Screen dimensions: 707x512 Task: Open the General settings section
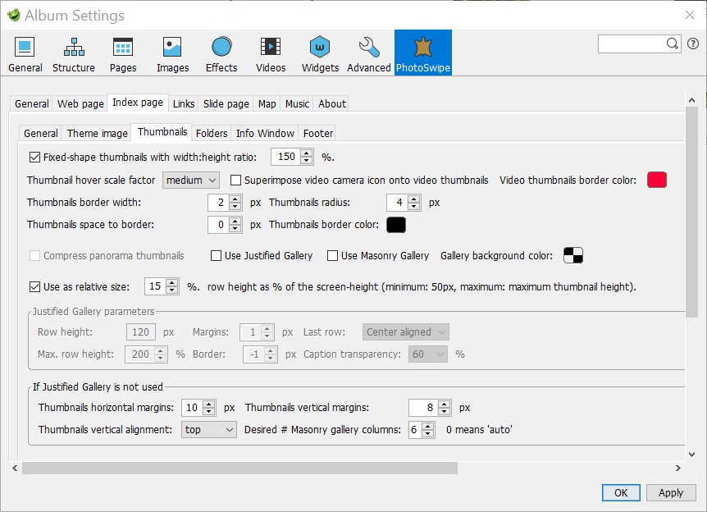click(x=25, y=54)
